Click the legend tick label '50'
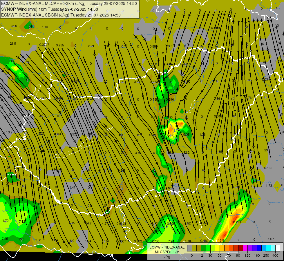Screen dimensions: 284x261 click(220, 255)
